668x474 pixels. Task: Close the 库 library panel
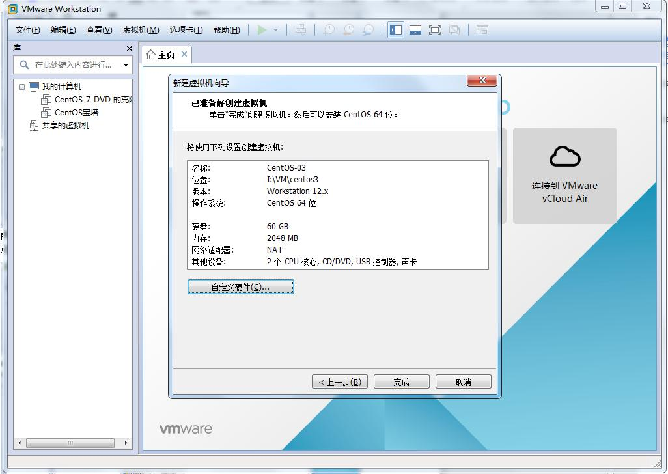point(130,49)
